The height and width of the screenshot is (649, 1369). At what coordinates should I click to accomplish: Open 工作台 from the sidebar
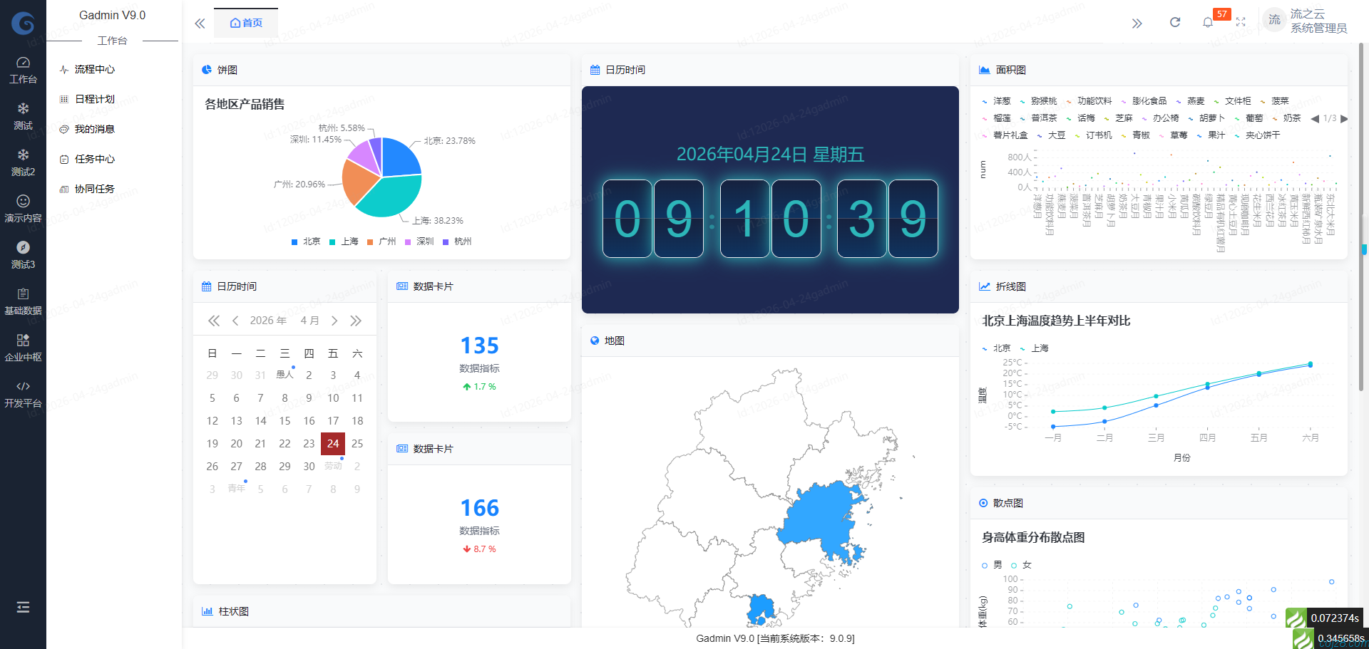(23, 69)
